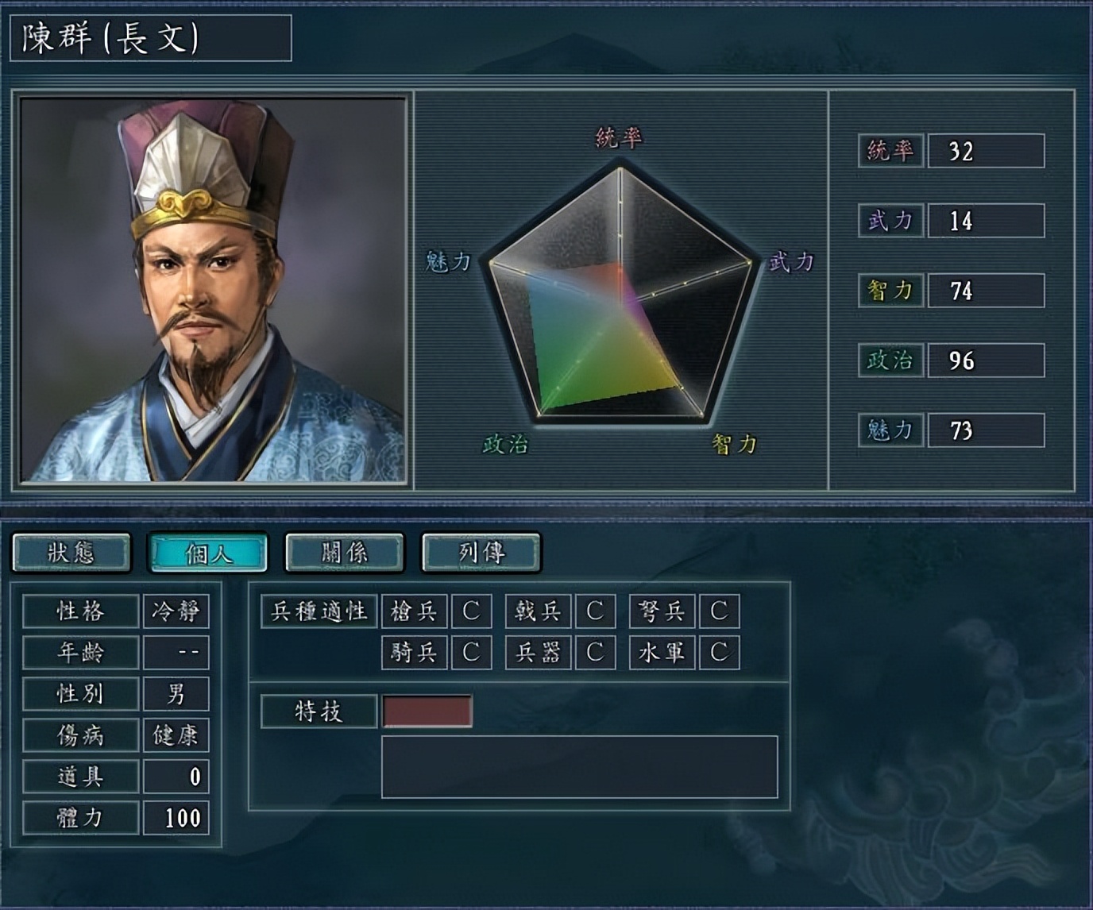Click the 智力 stat label
1093x910 pixels.
(x=890, y=291)
